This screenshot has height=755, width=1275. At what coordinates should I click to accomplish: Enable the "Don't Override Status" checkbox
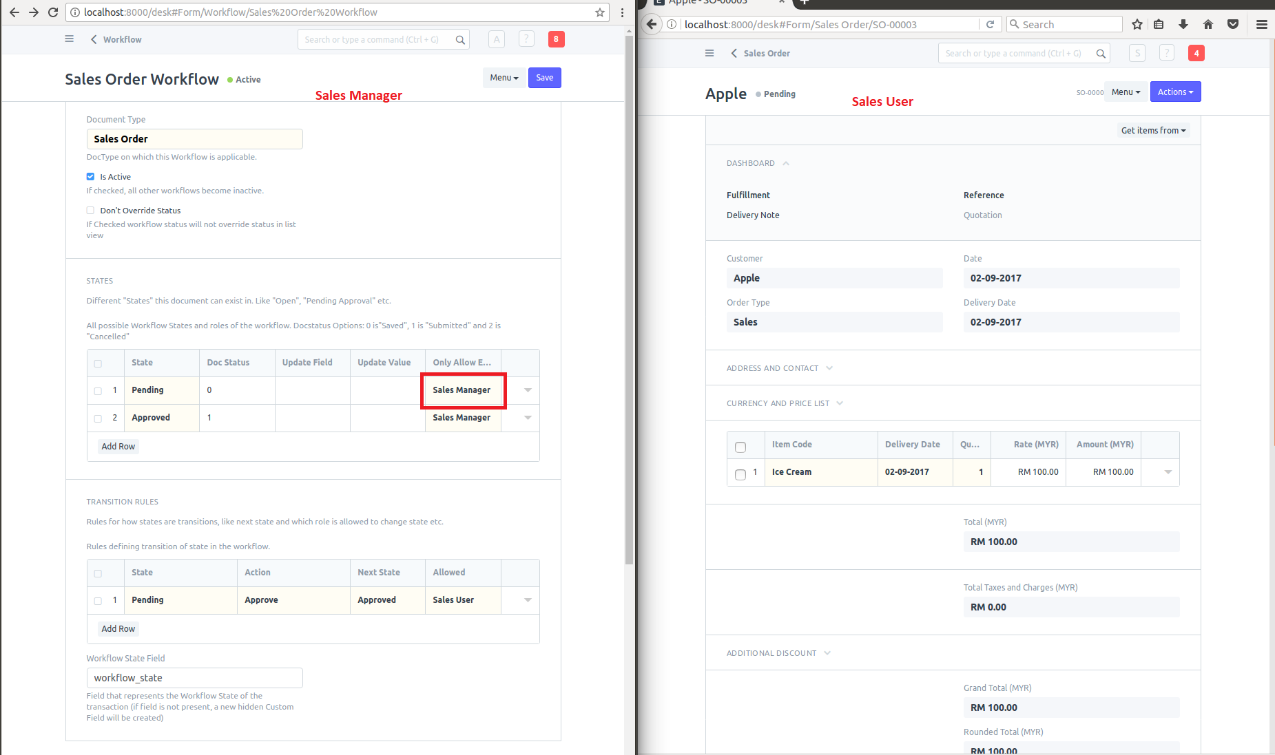coord(90,210)
